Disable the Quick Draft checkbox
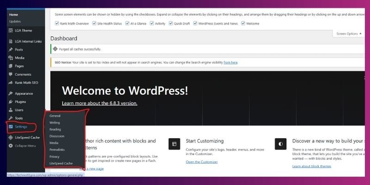This screenshot has width=370, height=185. [x=171, y=24]
